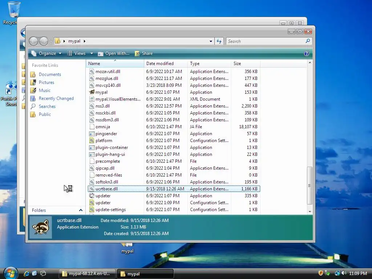
Task: Select the mozglue.dll file
Action: tap(107, 78)
